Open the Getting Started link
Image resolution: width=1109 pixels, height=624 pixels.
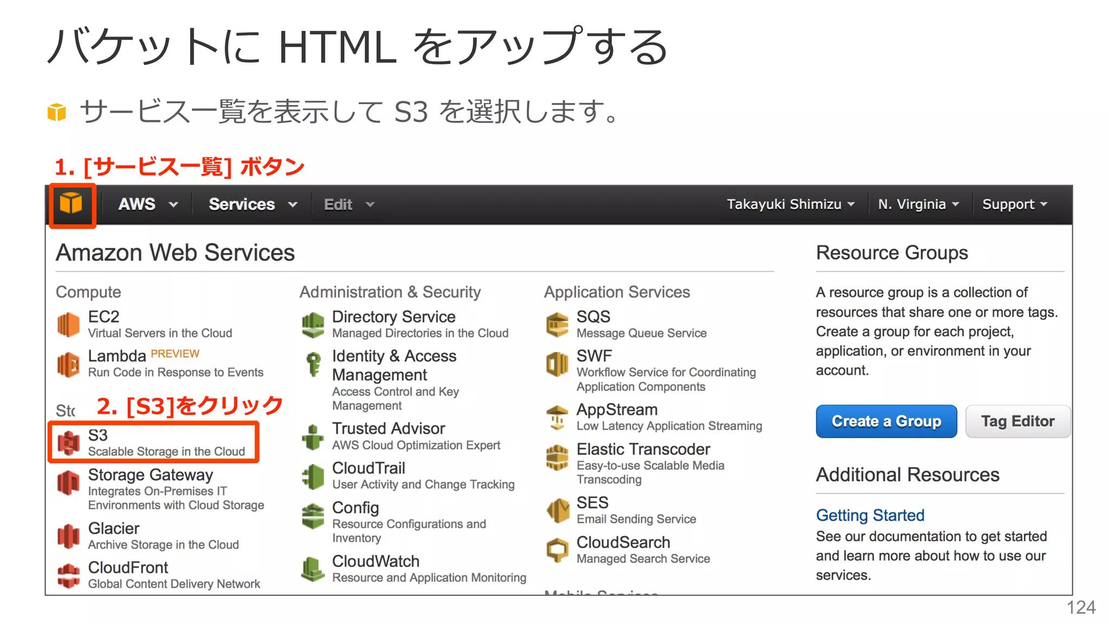coord(870,515)
